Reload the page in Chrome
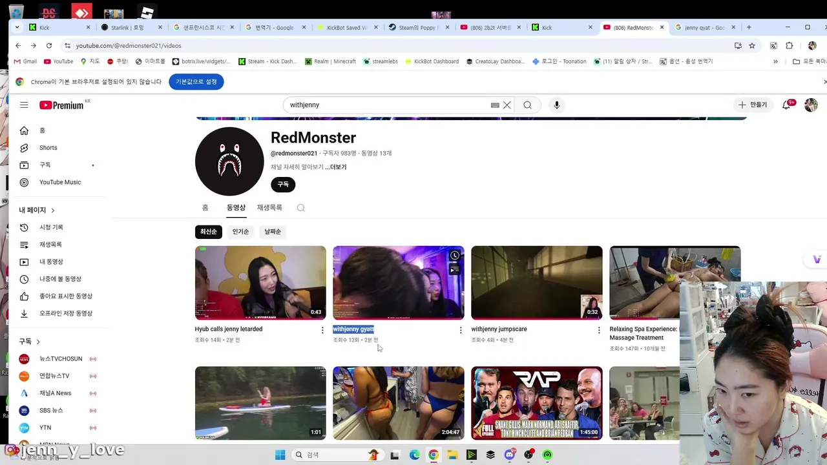827x465 pixels. pos(49,46)
